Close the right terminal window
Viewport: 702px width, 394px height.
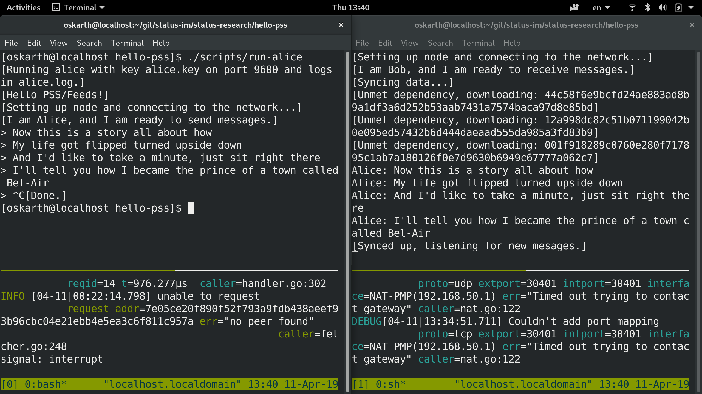coord(692,25)
